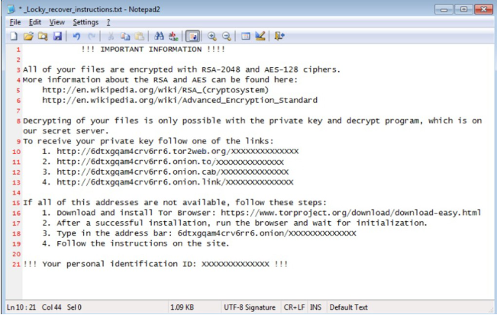Copy using the toolbar Copy icon
Image resolution: width=497 pixels, height=315 pixels.
[x=125, y=36]
